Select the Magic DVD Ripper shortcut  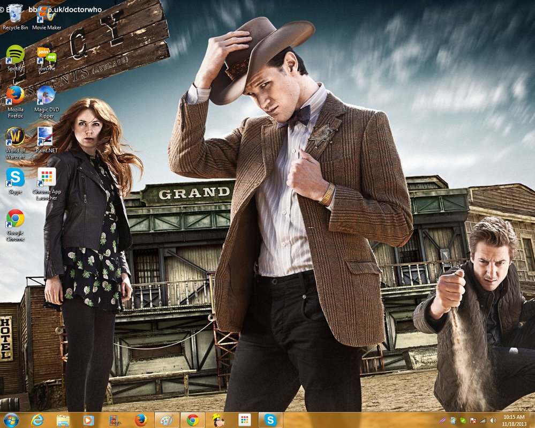pyautogui.click(x=47, y=102)
